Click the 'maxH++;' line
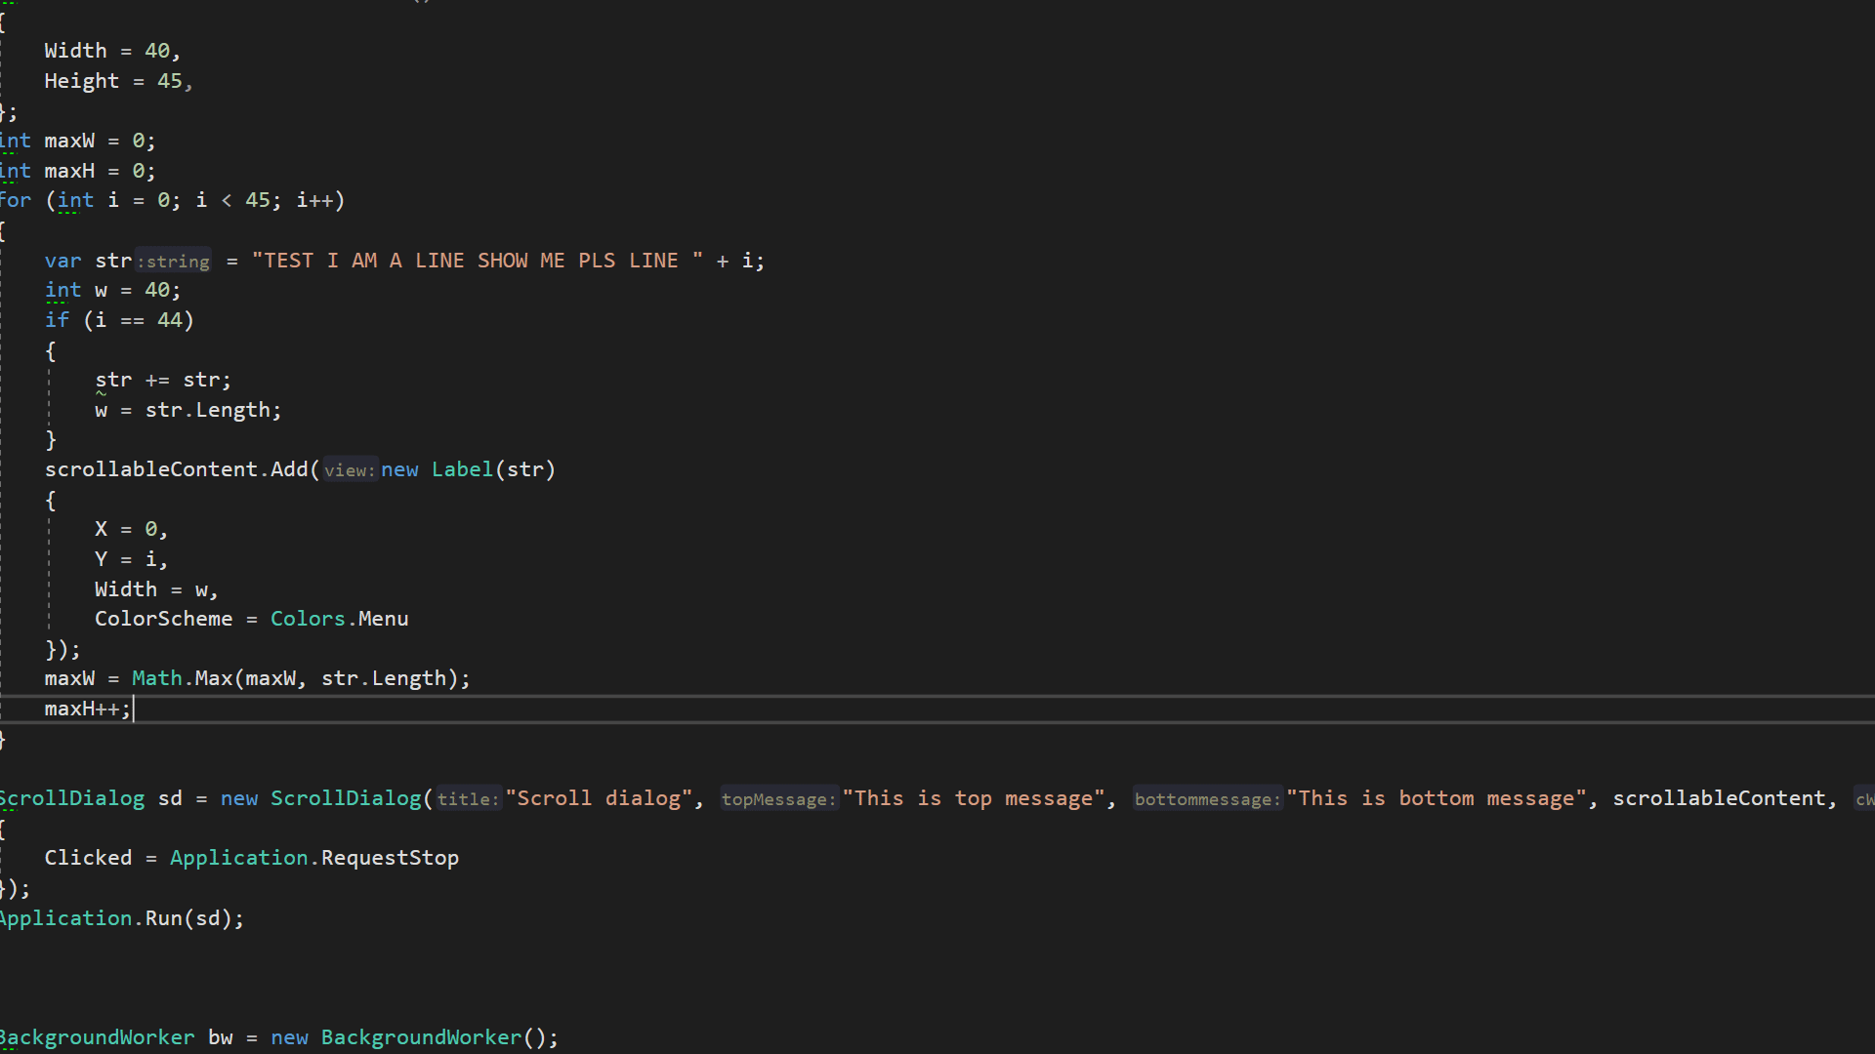 pos(88,709)
